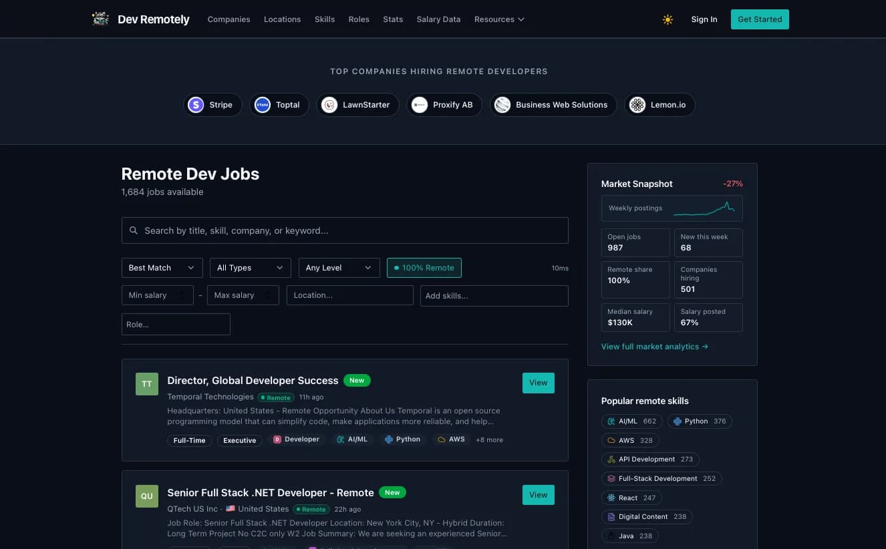Click the Salary posted 67% stat
This screenshot has width=886, height=549.
point(708,317)
